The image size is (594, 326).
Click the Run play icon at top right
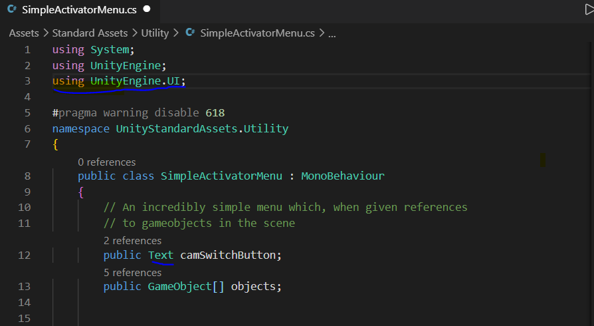[589, 9]
